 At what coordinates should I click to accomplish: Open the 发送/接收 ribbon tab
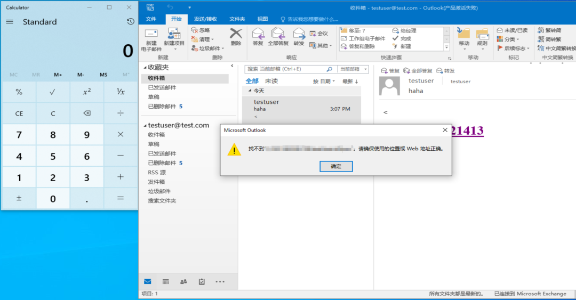coord(205,19)
